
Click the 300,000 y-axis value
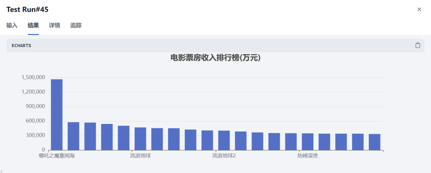(35, 136)
